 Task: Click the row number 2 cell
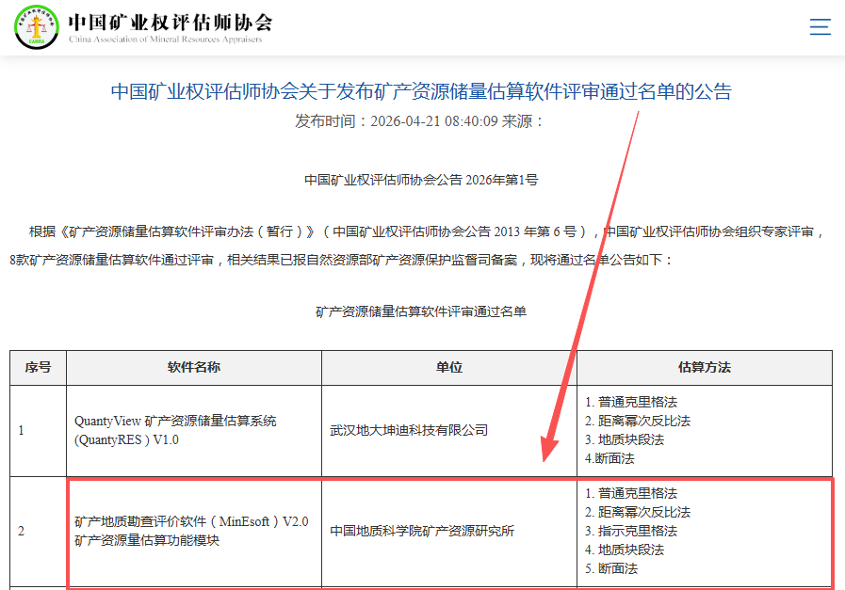click(x=39, y=532)
